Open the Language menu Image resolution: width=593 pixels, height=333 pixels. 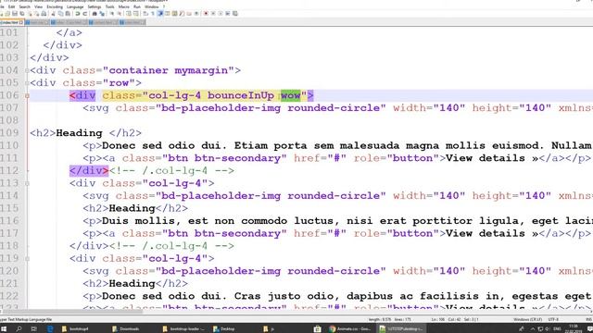[x=75, y=6]
